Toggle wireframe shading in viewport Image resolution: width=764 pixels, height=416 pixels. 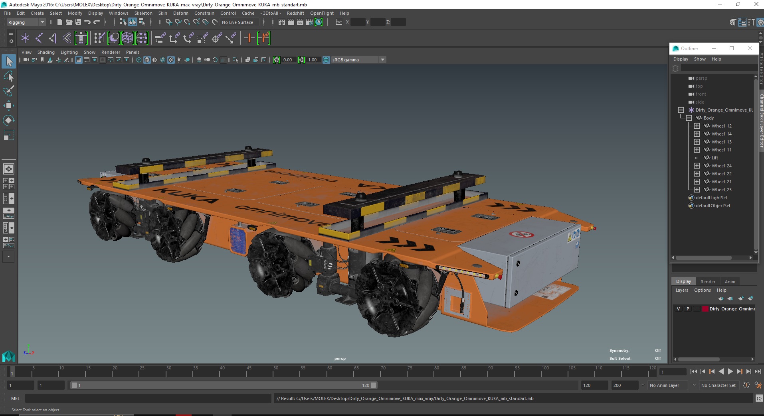[139, 60]
